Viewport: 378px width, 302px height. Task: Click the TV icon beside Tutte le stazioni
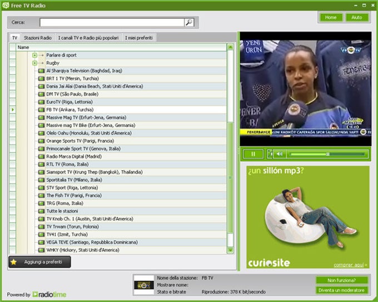click(42, 211)
